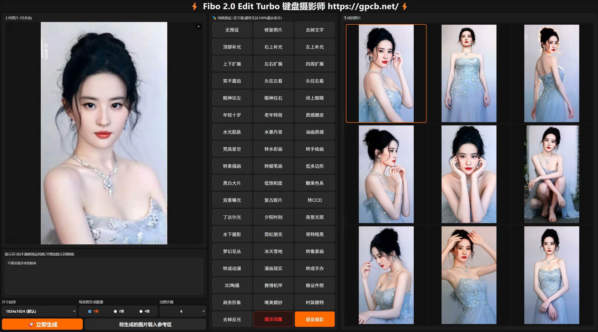
Task: Select the 四周扩展 outpaint preset
Action: coord(315,64)
